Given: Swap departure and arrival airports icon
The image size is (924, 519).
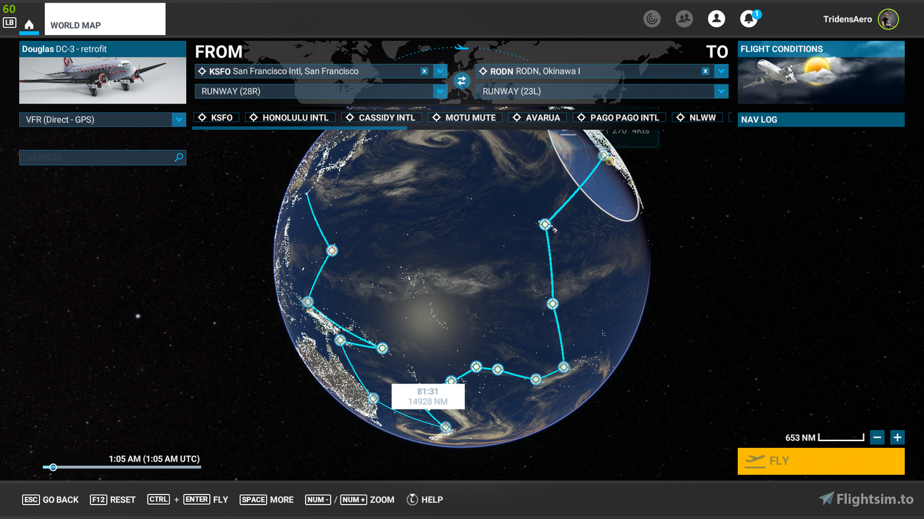Looking at the screenshot, I should tap(461, 80).
